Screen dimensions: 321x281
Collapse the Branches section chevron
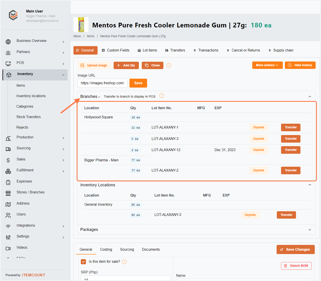[x=310, y=96]
